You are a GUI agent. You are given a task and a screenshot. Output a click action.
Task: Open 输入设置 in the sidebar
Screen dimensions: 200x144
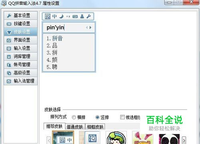pos(21,48)
